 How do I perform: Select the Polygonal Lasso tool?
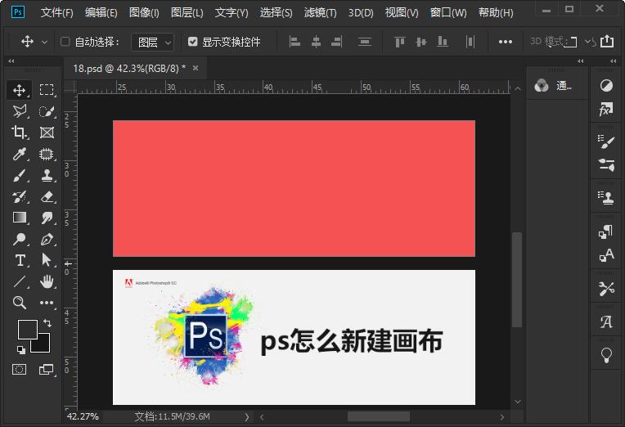click(x=20, y=111)
